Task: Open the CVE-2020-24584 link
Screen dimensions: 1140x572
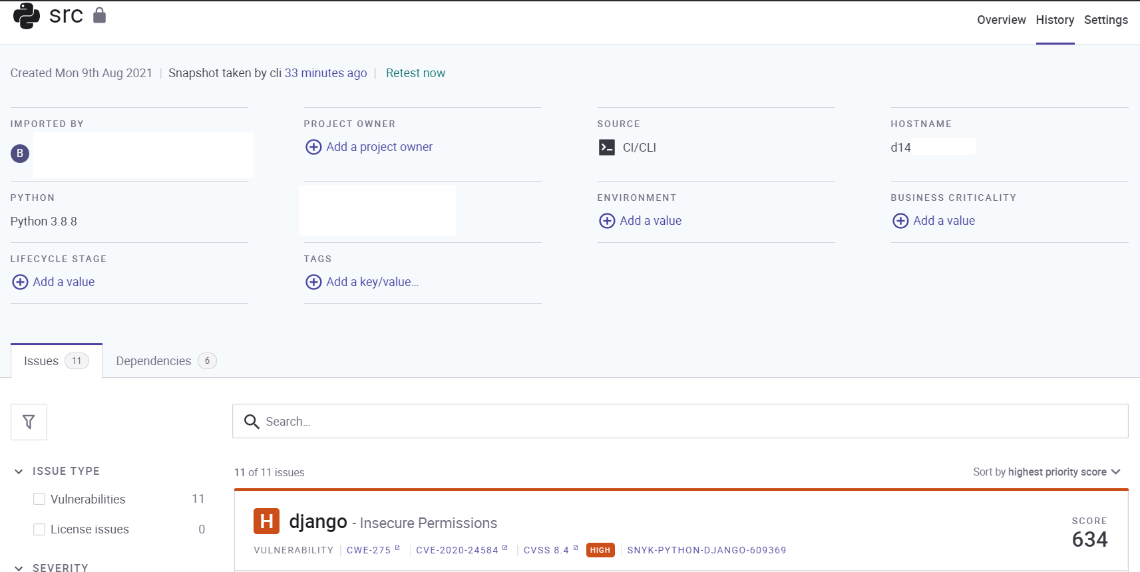Action: pyautogui.click(x=457, y=550)
